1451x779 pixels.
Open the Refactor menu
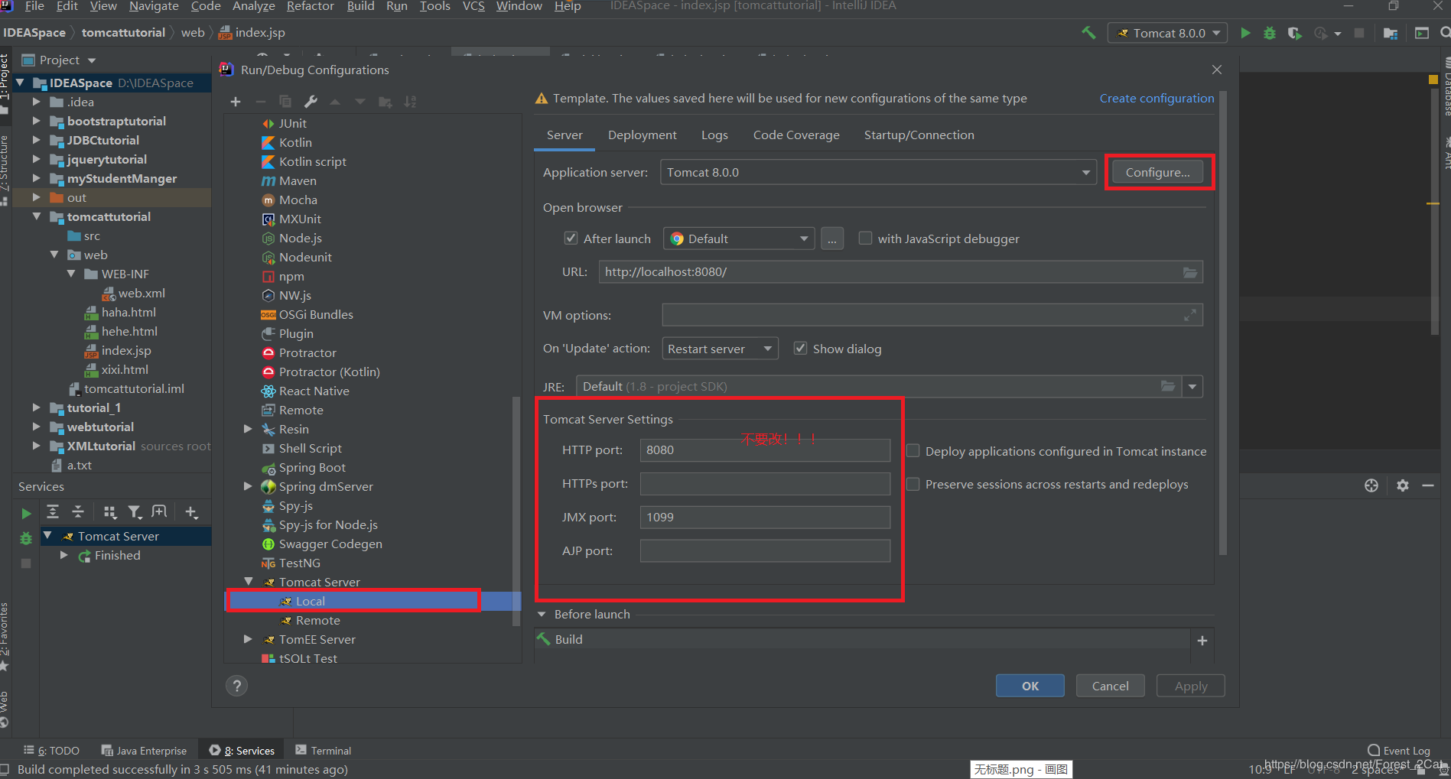310,6
